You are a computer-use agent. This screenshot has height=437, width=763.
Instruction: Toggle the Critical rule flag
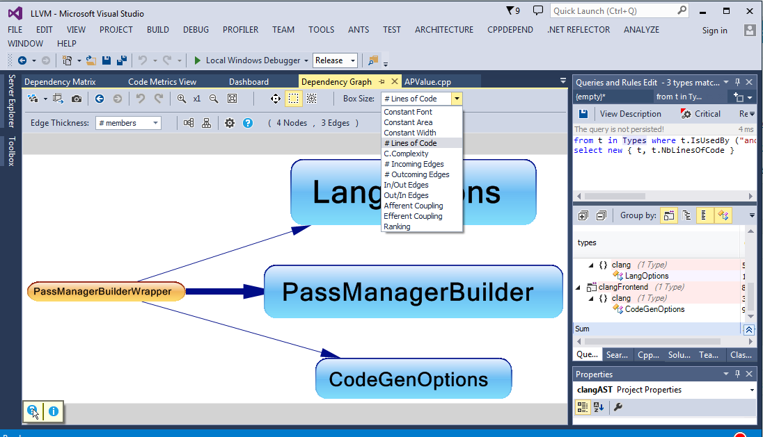(x=700, y=114)
